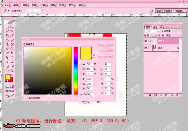Open the Layer menu
The width and height of the screenshot is (188, 131).
point(35,5)
